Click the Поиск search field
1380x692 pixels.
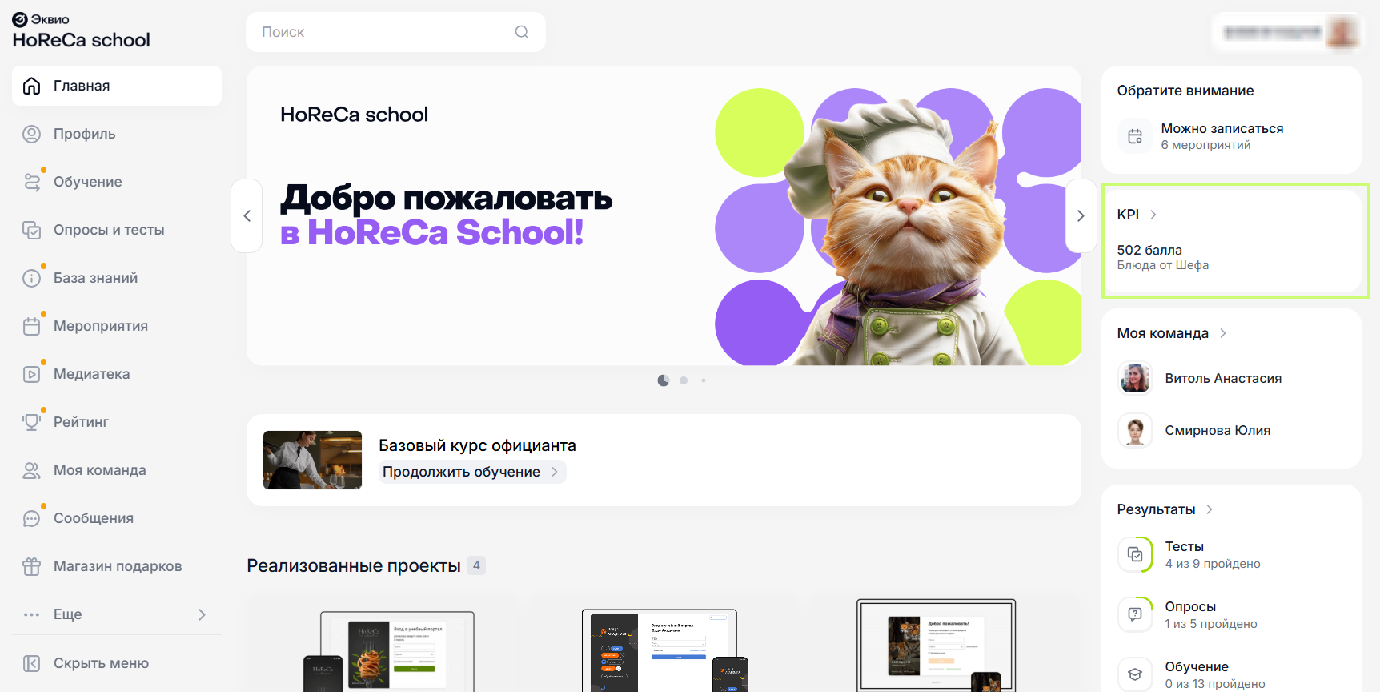point(395,32)
